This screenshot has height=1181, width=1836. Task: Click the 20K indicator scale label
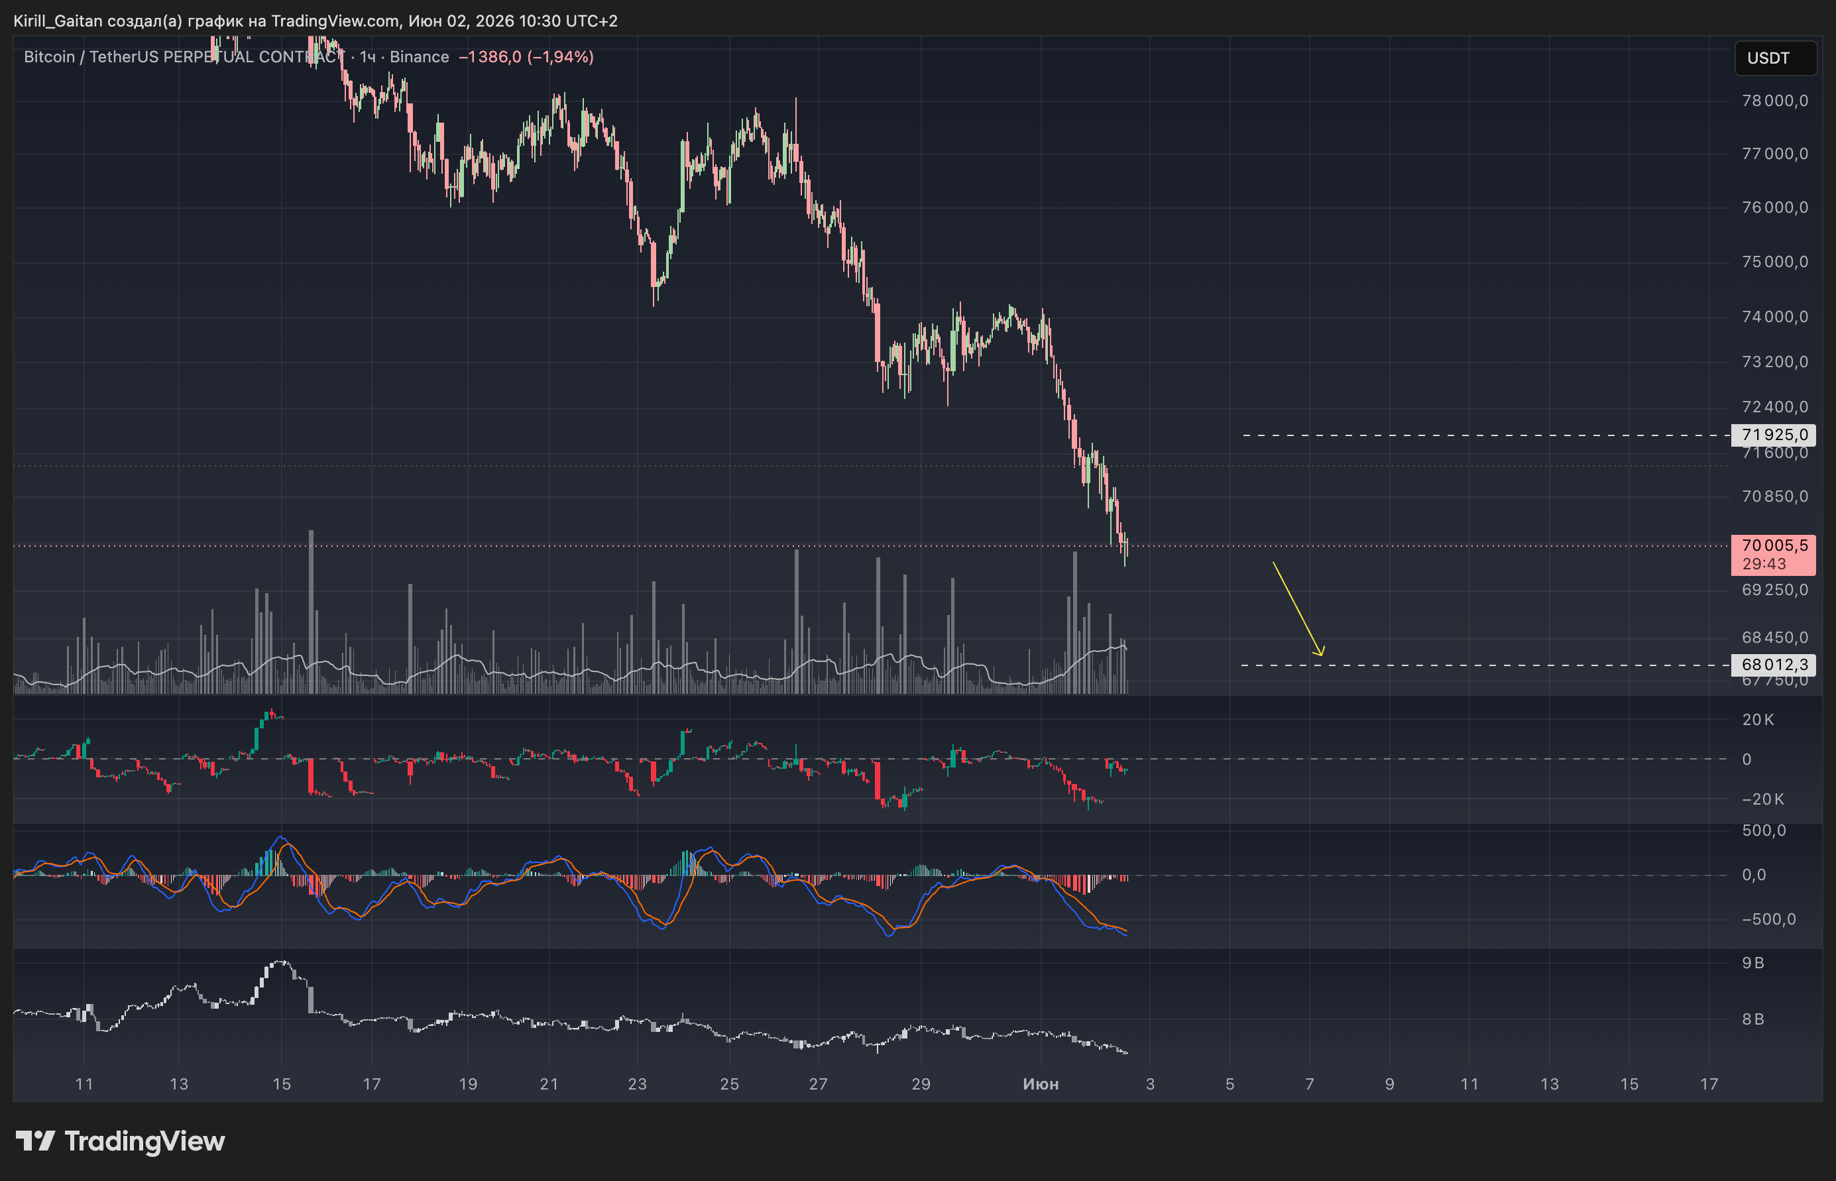[1758, 719]
